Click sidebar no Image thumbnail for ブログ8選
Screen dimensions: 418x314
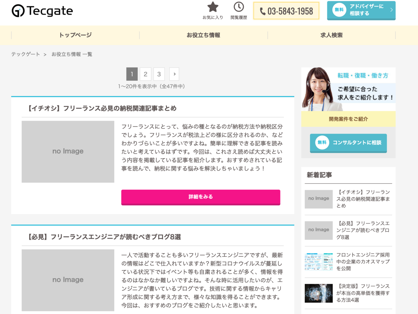(x=319, y=230)
